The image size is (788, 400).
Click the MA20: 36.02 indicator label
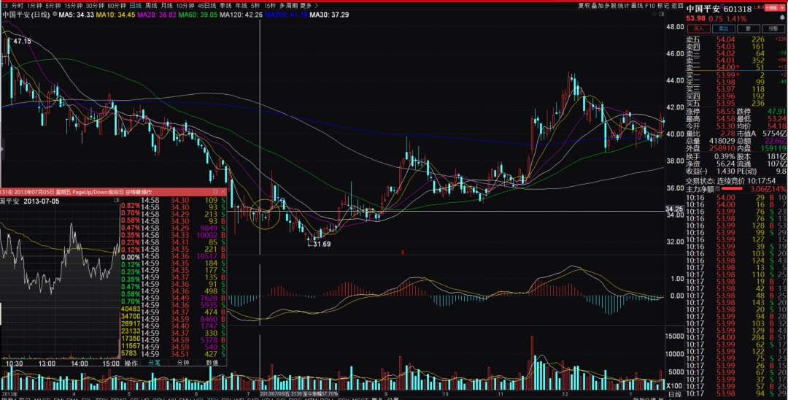pyautogui.click(x=157, y=15)
